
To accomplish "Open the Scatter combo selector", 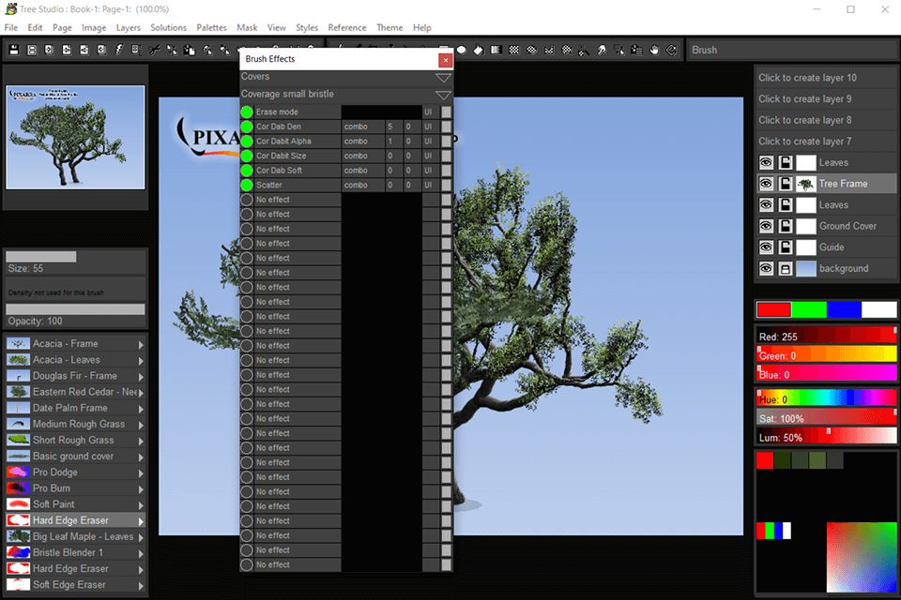I will pos(362,185).
